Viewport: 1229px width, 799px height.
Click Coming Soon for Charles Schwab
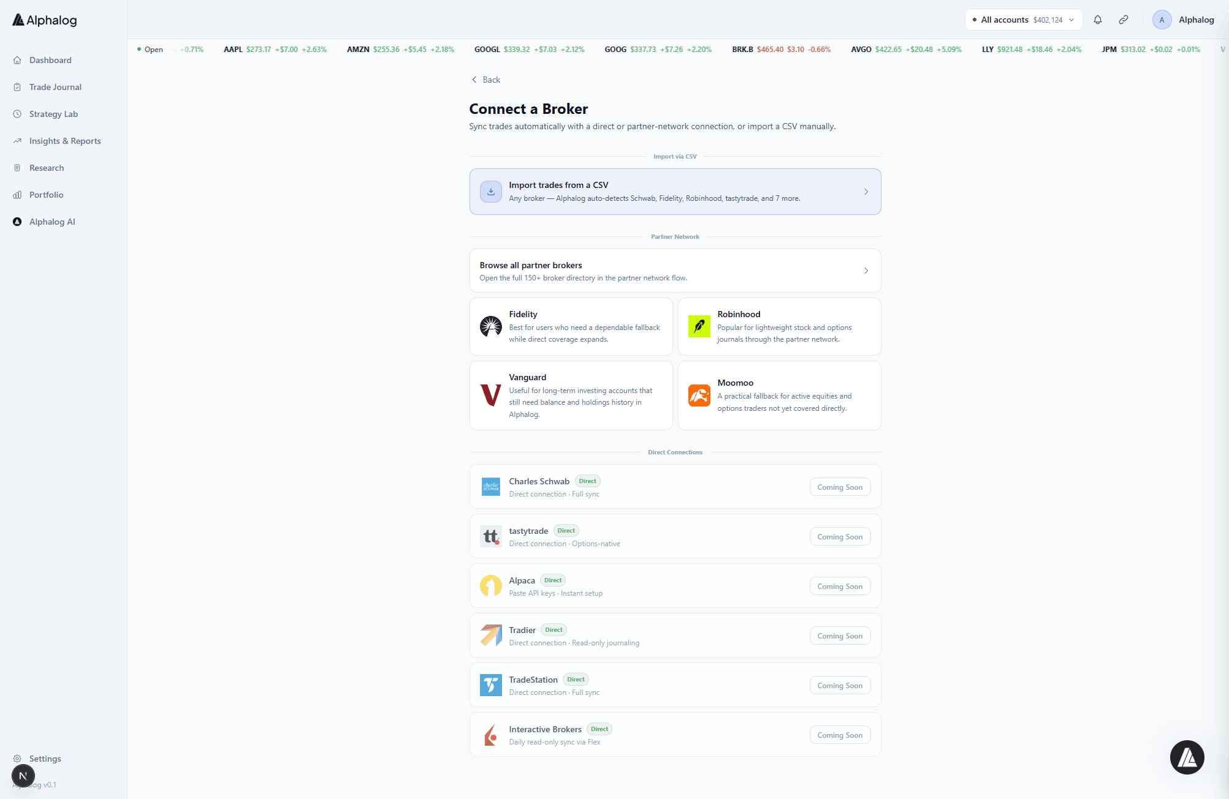point(840,487)
